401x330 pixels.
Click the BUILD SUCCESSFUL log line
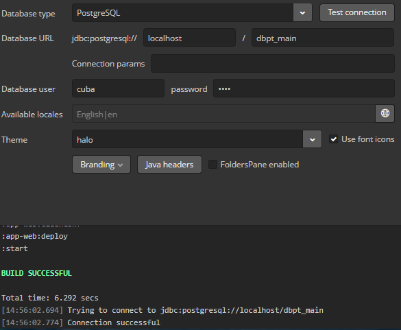(36, 273)
